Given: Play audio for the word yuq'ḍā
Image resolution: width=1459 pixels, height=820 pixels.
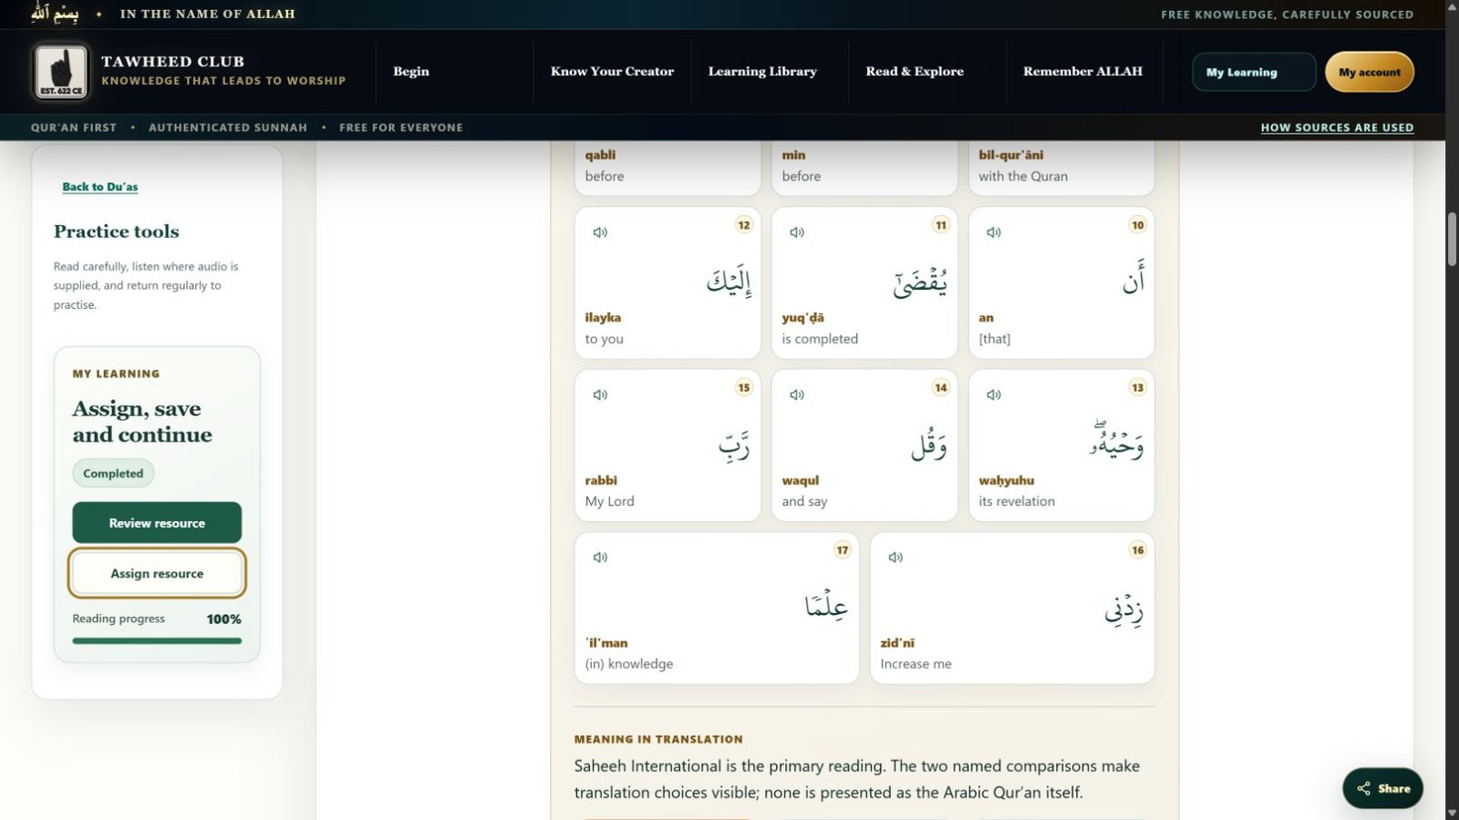Looking at the screenshot, I should tap(797, 232).
